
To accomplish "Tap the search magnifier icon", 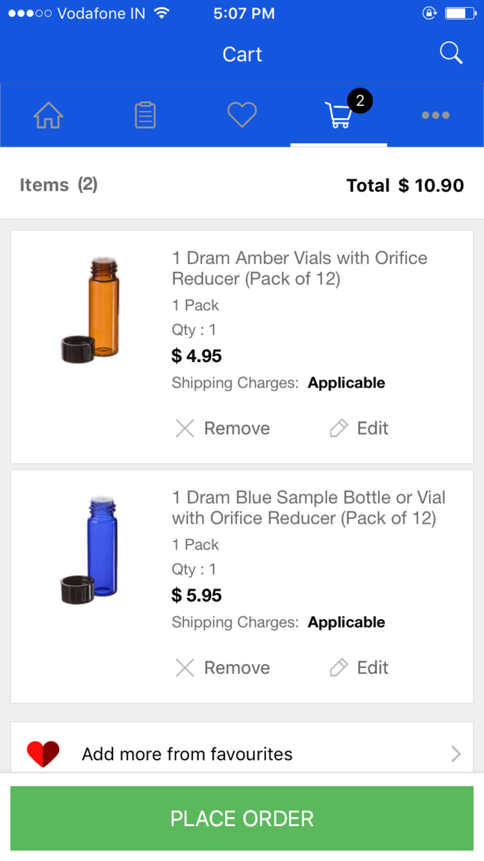I will pos(451,53).
